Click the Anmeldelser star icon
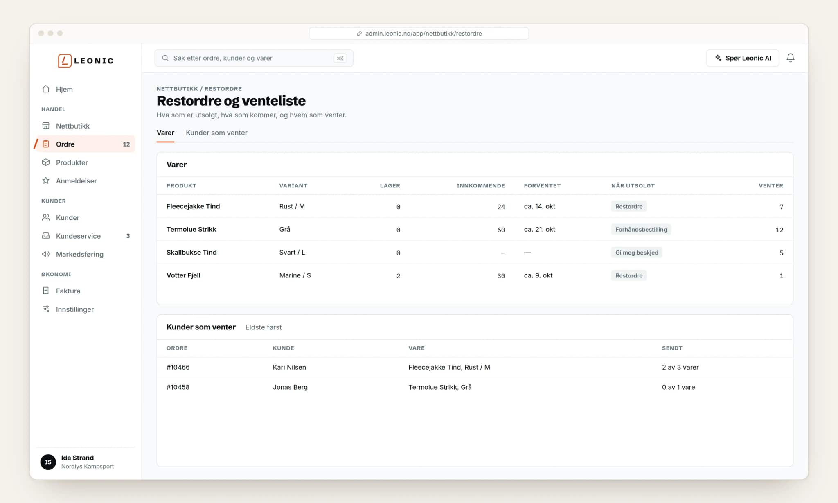 [x=46, y=180]
